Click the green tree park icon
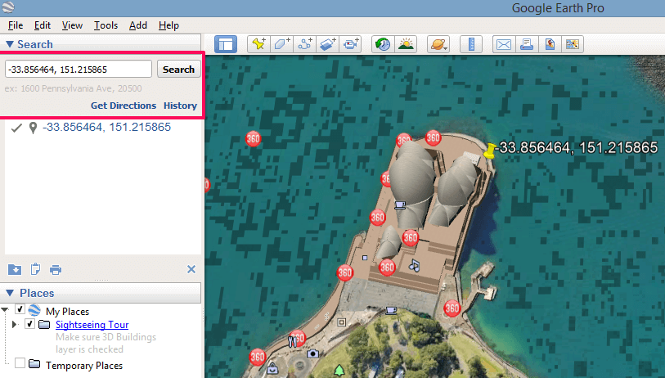 coord(339,371)
